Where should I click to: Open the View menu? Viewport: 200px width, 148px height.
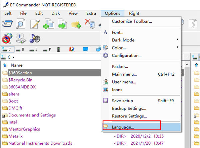pyautogui.click(x=73, y=13)
